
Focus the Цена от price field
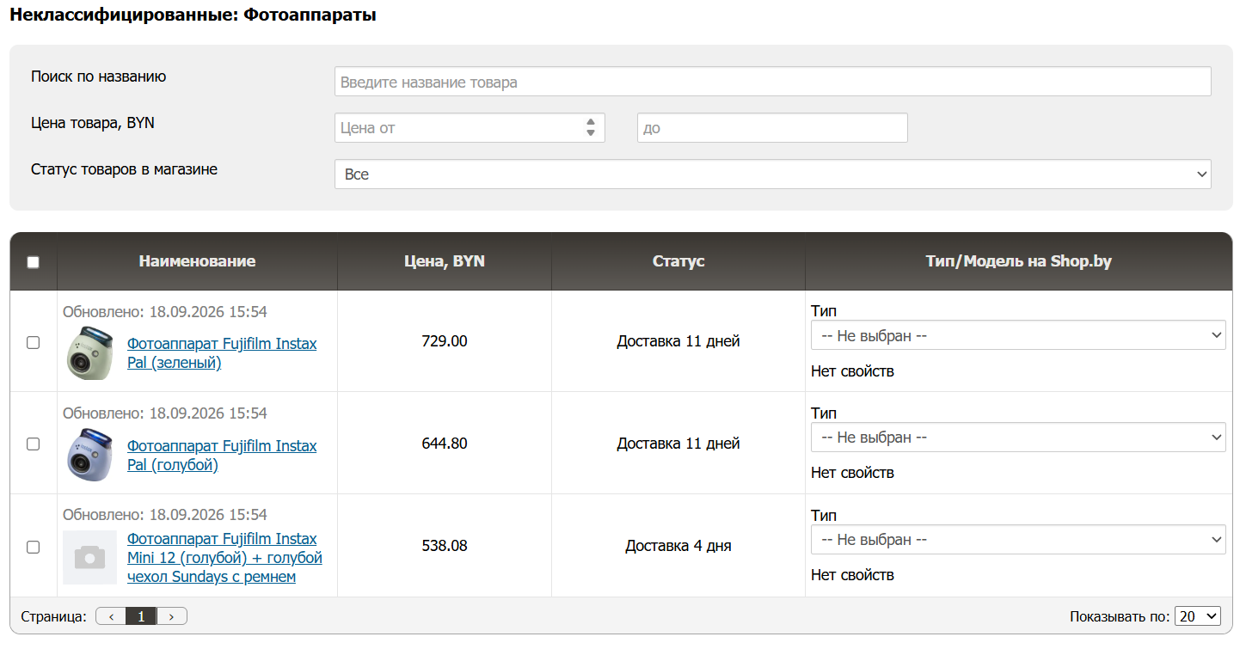[470, 128]
